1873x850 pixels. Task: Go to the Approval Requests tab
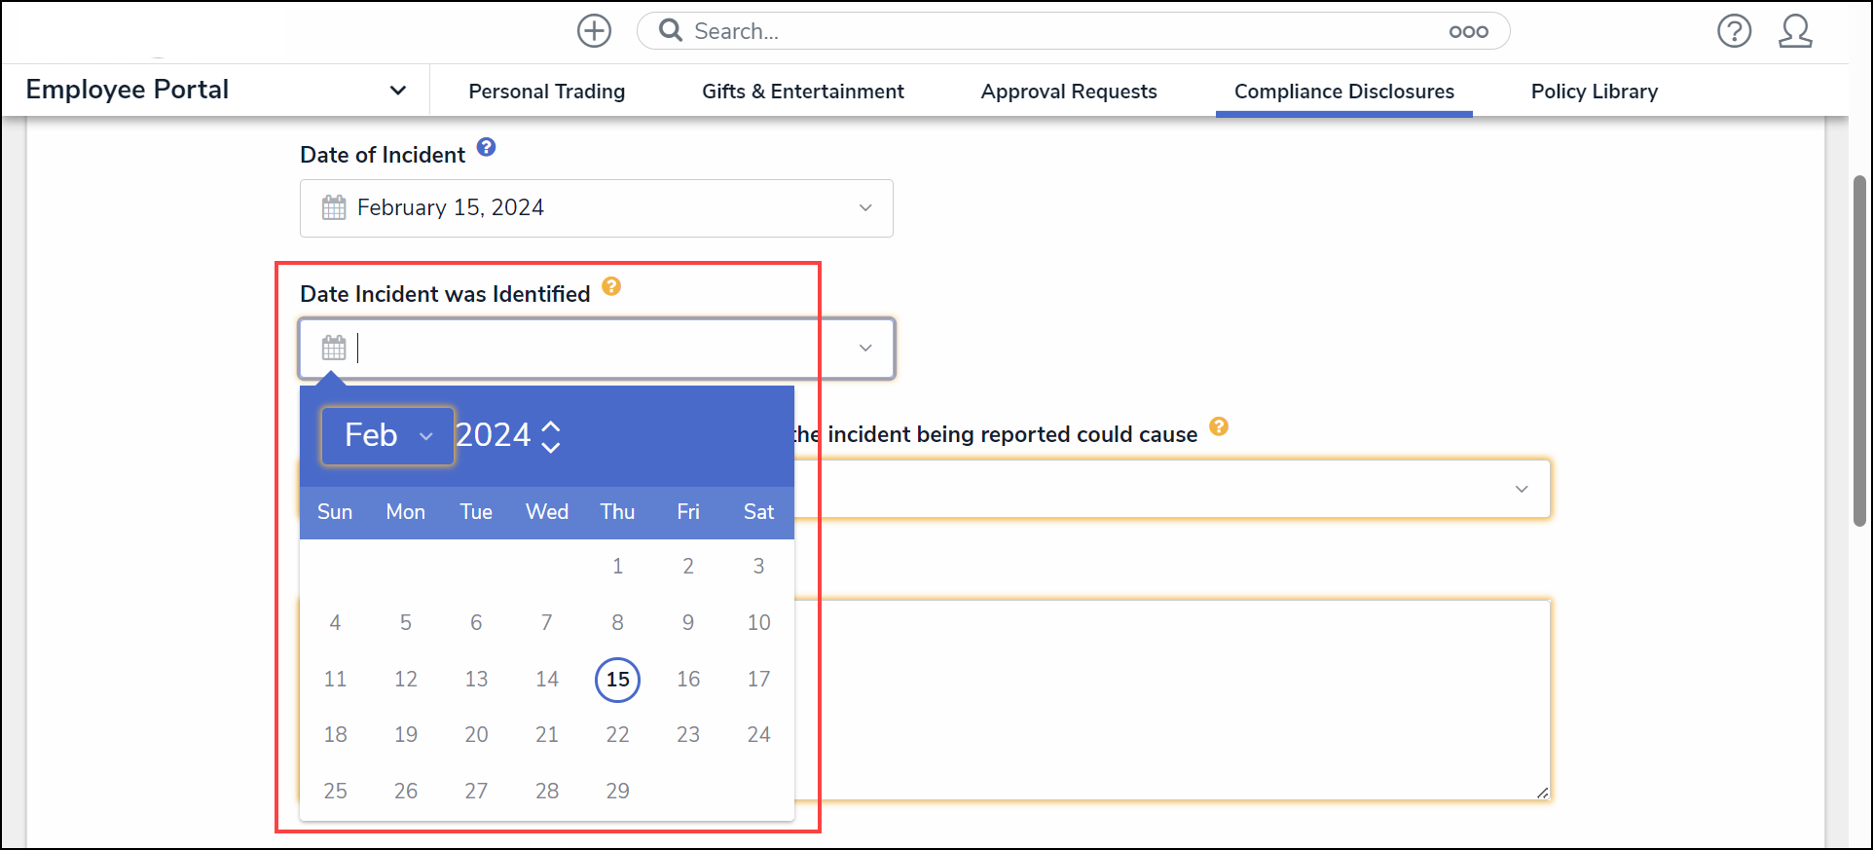pos(1068,92)
